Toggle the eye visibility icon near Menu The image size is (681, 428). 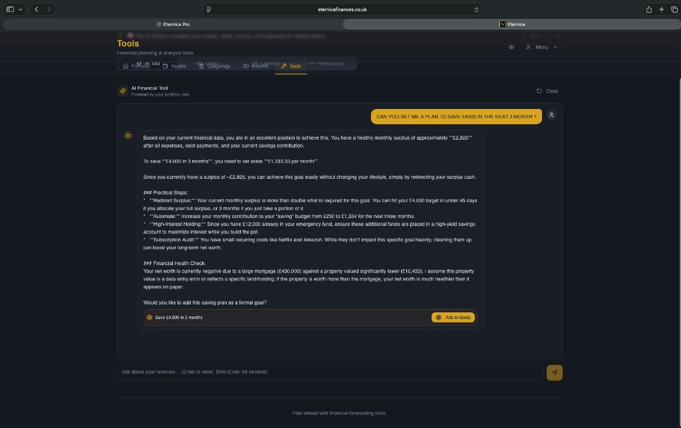coord(511,47)
